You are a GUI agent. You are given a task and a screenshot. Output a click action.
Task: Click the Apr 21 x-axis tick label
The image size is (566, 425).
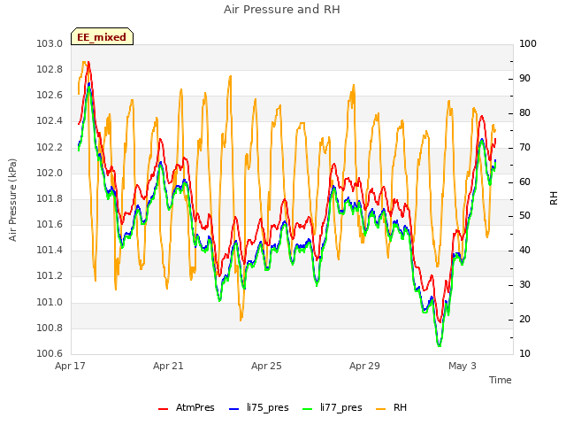[168, 366]
